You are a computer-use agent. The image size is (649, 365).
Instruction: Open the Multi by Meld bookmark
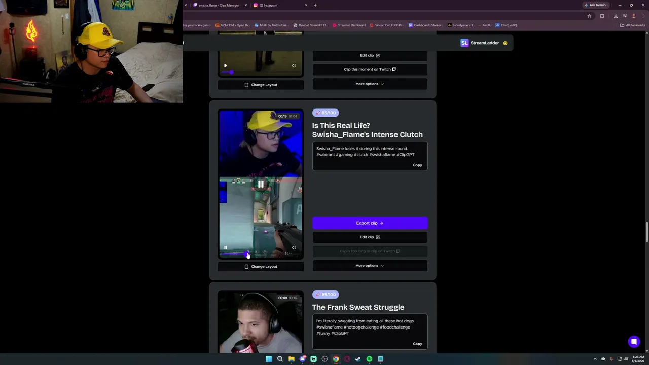[x=272, y=25]
